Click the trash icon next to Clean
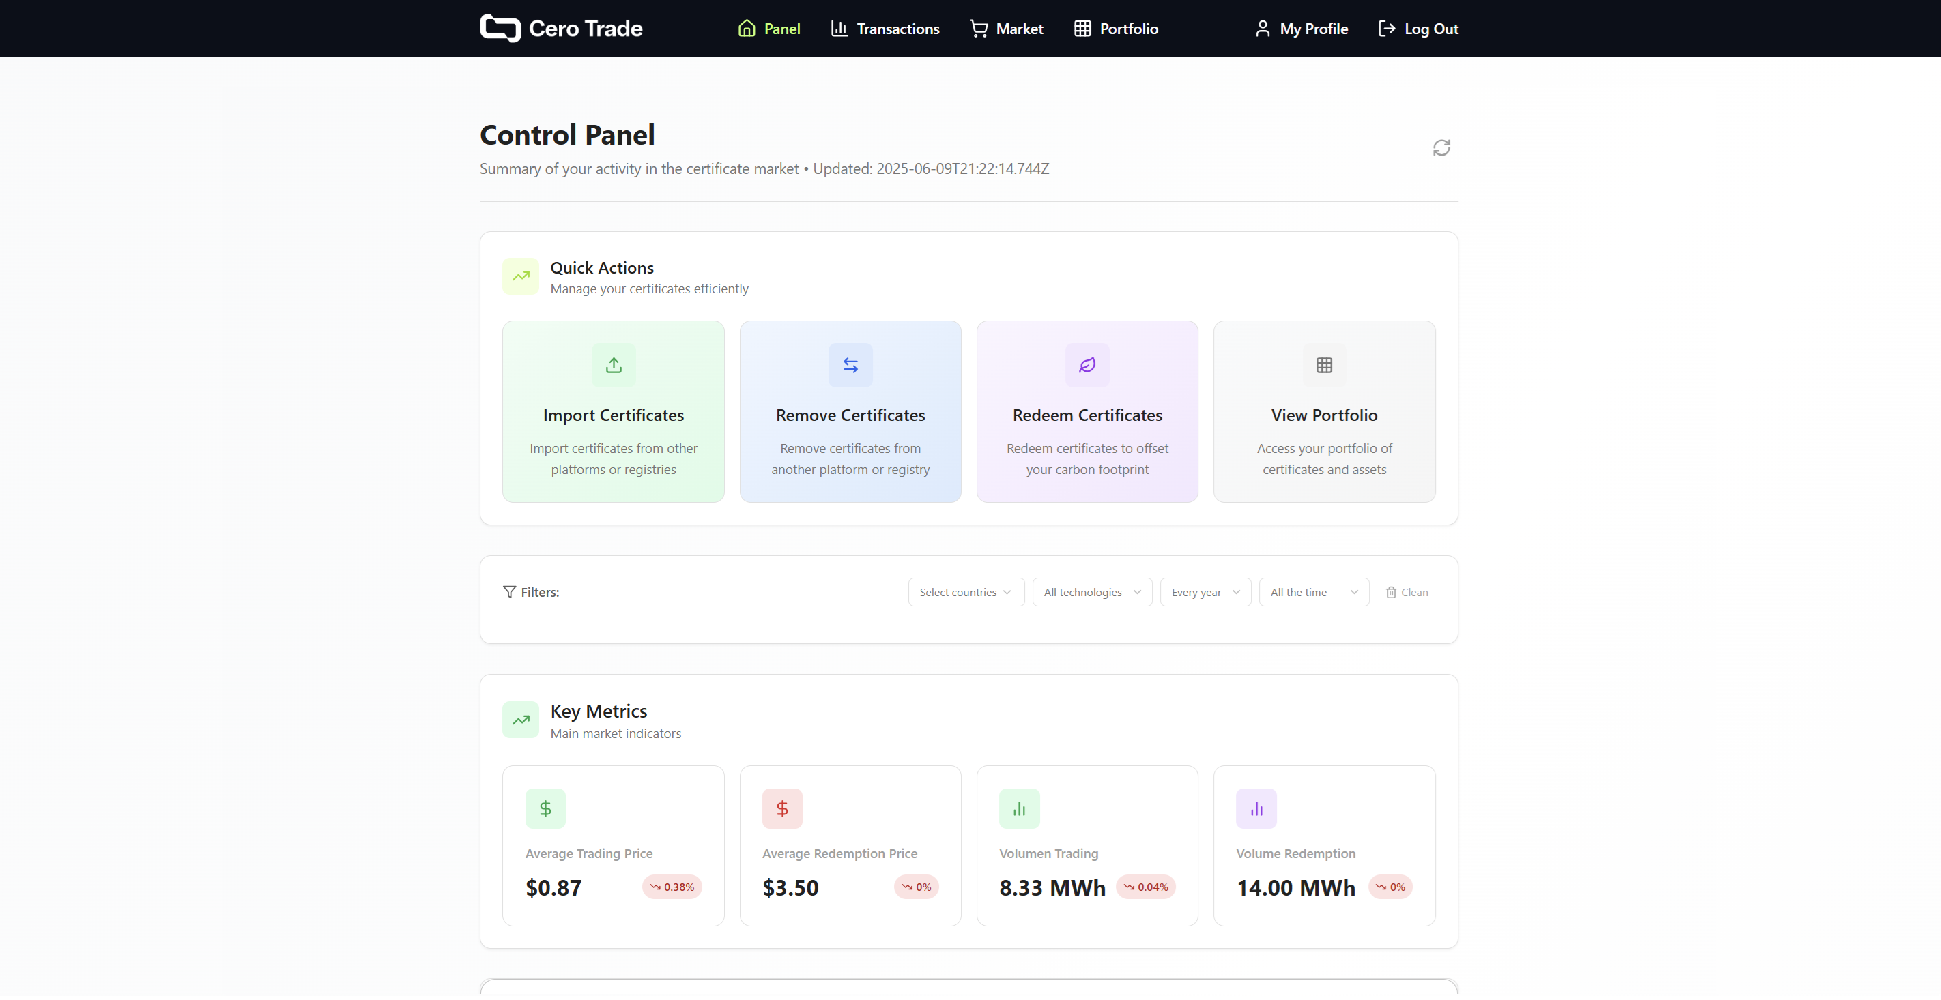The image size is (1941, 1000). coord(1391,592)
